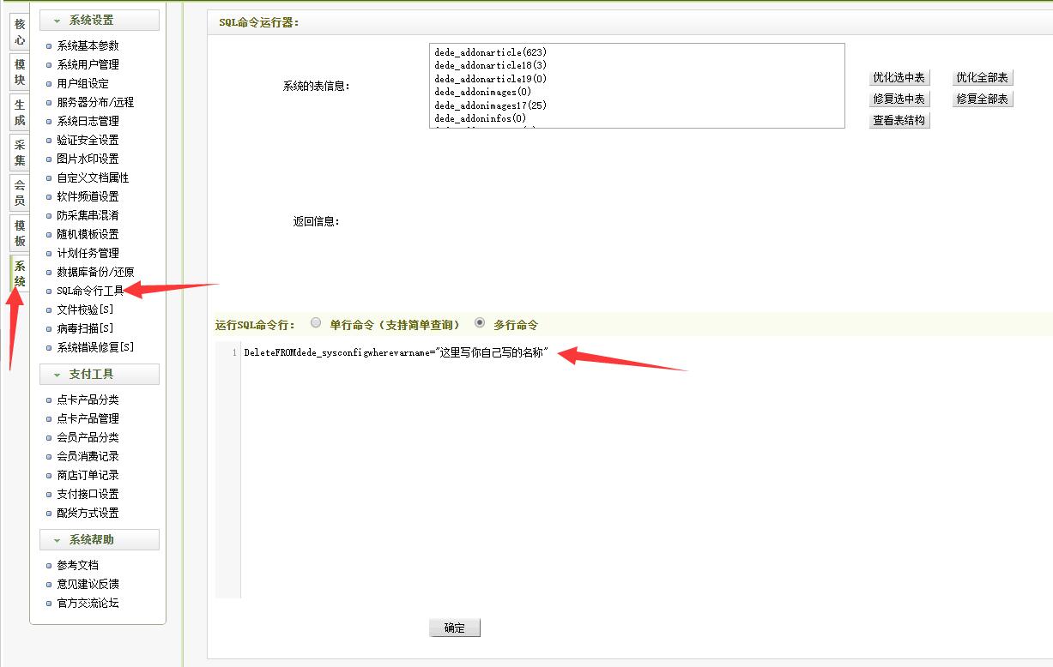Switch to the 模块 vertical tab
The width and height of the screenshot is (1053, 667).
[x=19, y=72]
